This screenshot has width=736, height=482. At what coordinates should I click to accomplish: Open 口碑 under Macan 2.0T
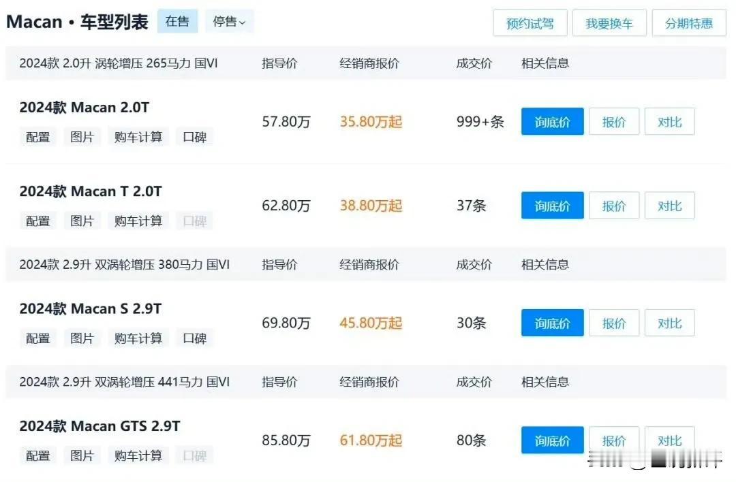coord(194,137)
